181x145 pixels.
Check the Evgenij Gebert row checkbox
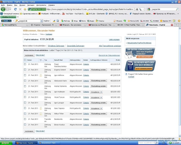(25, 70)
